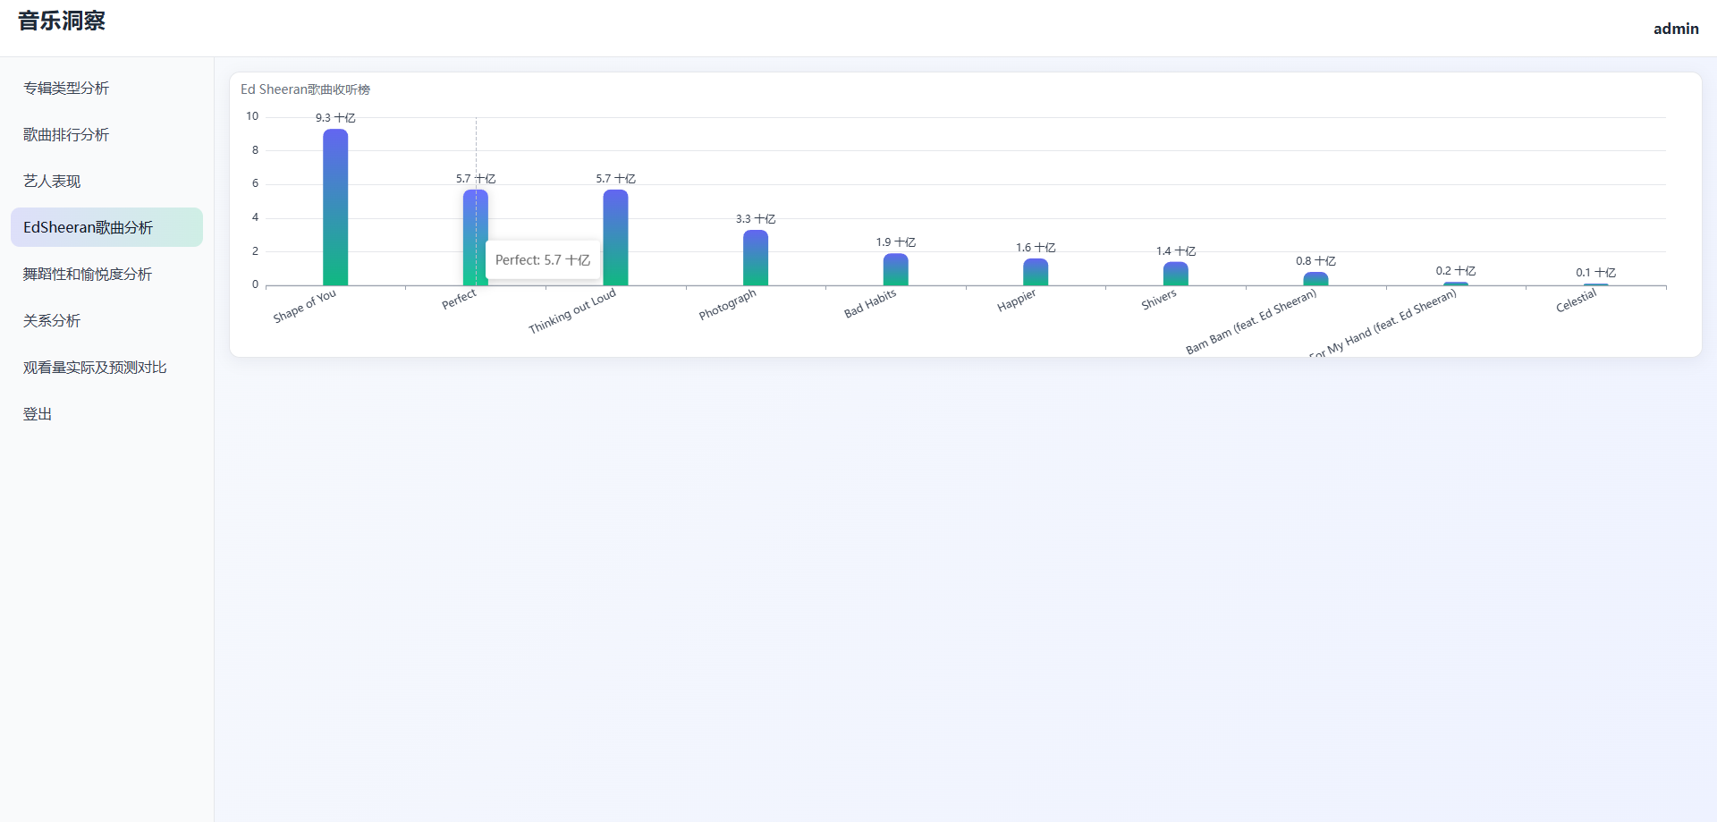Click the Photograph bar

click(756, 258)
